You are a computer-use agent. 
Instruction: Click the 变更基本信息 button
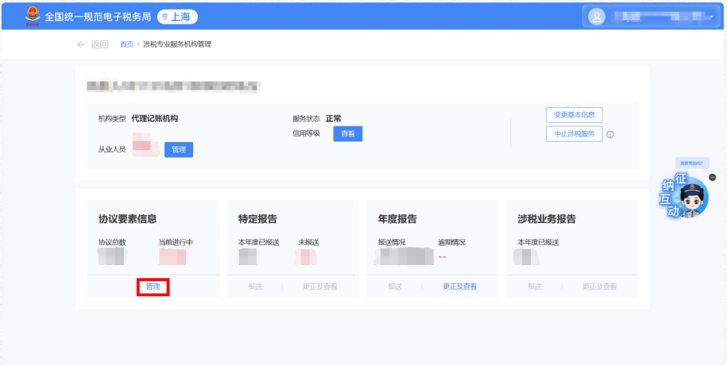[574, 114]
